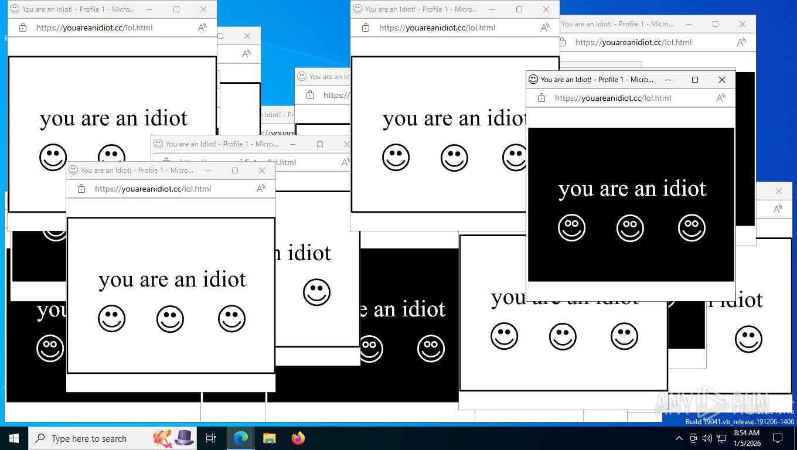Click the address bar URL in the top-right window
This screenshot has width=797, height=450.
coord(633,42)
